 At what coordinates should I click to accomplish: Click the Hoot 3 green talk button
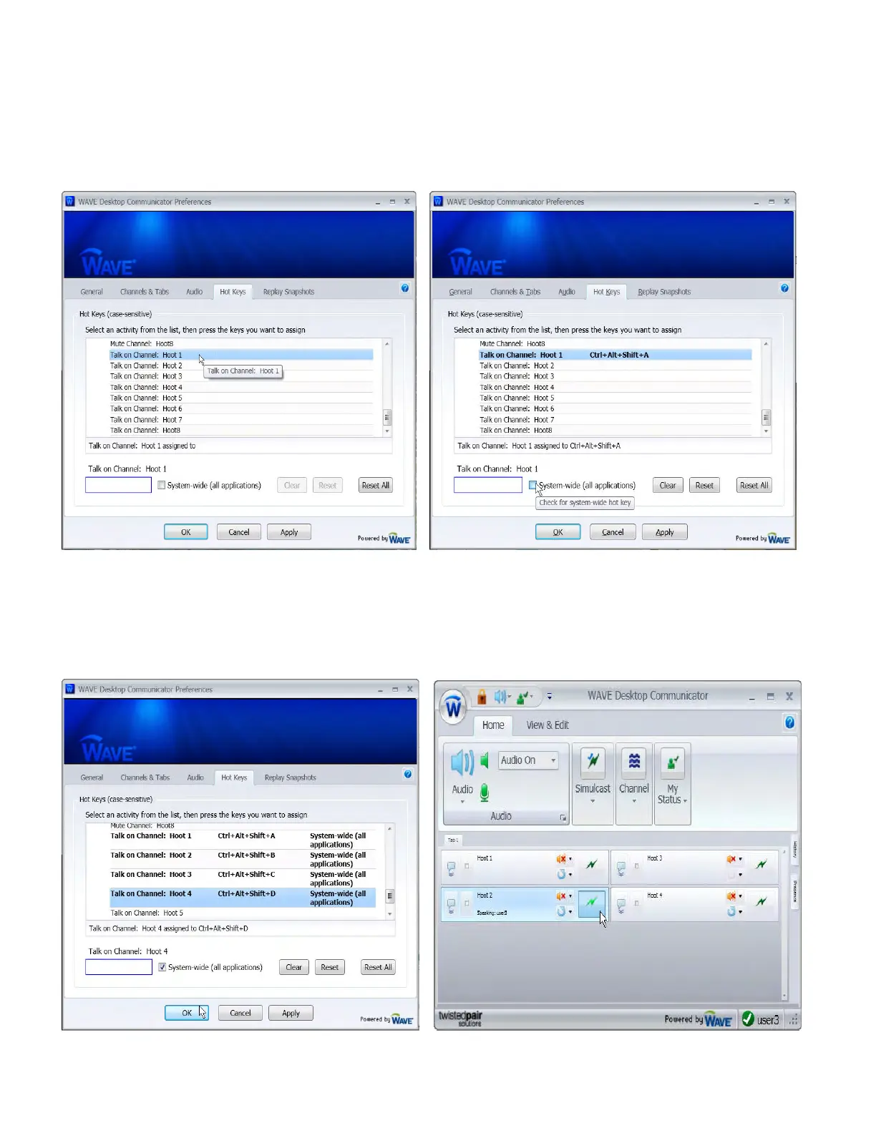[761, 865]
